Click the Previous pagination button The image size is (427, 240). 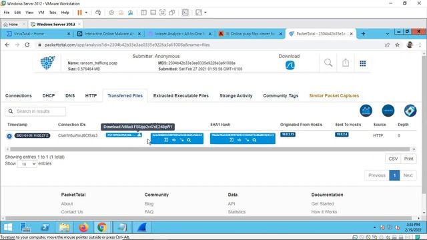point(377,175)
